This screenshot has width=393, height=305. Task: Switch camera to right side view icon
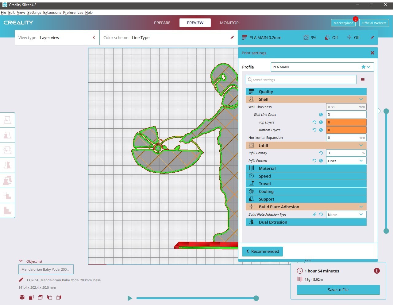(59, 297)
